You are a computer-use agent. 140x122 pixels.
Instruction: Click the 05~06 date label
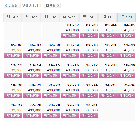click(x=17, y=45)
